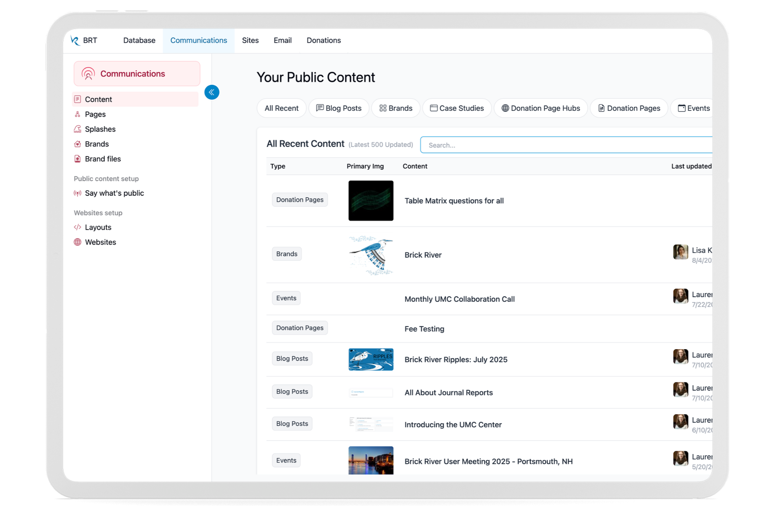Select the Case Studies filter

(457, 108)
